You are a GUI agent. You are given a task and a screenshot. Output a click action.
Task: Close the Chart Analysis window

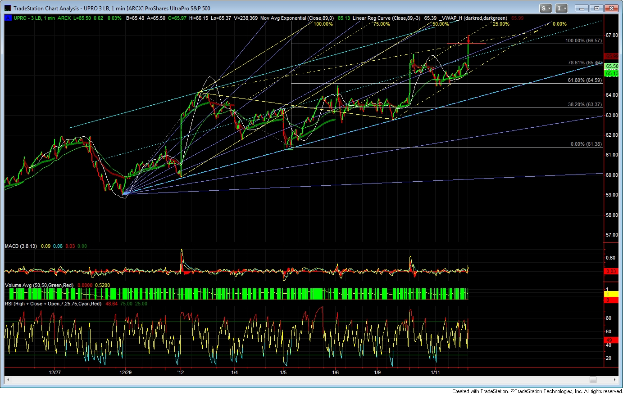point(612,8)
